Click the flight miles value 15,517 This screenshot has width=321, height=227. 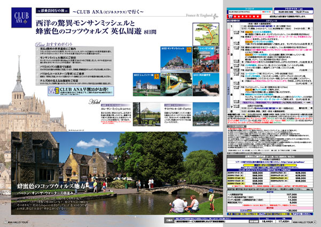point(300,12)
